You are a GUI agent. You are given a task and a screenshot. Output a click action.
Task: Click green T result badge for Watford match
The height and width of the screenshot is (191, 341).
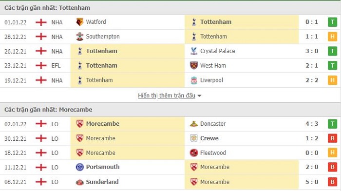click(332, 22)
